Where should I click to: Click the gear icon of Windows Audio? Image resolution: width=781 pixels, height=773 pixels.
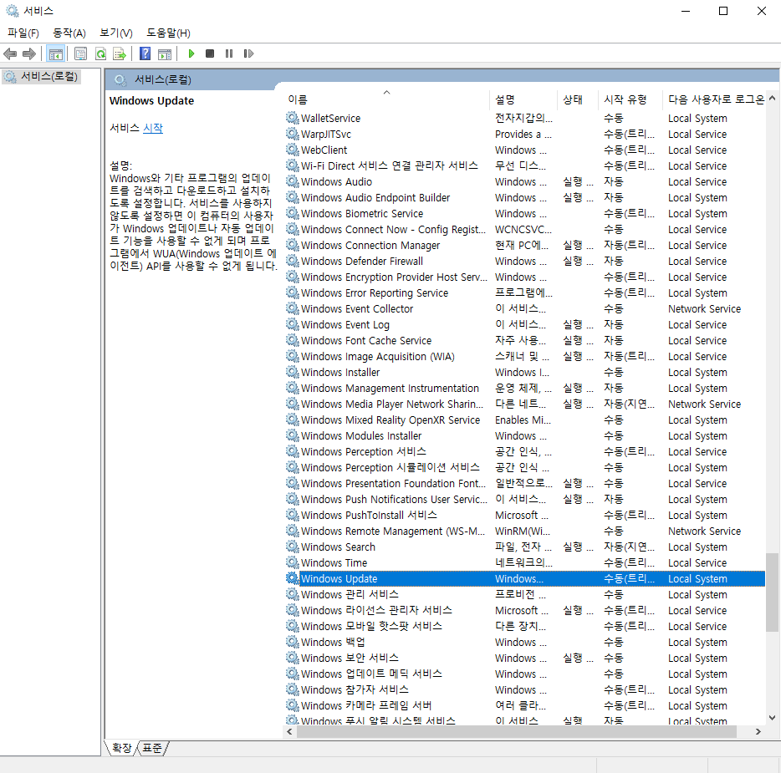point(293,181)
